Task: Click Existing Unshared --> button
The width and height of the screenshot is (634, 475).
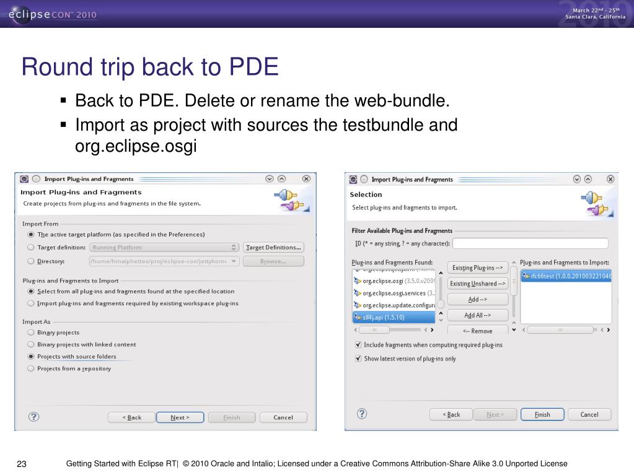Action: (x=478, y=284)
